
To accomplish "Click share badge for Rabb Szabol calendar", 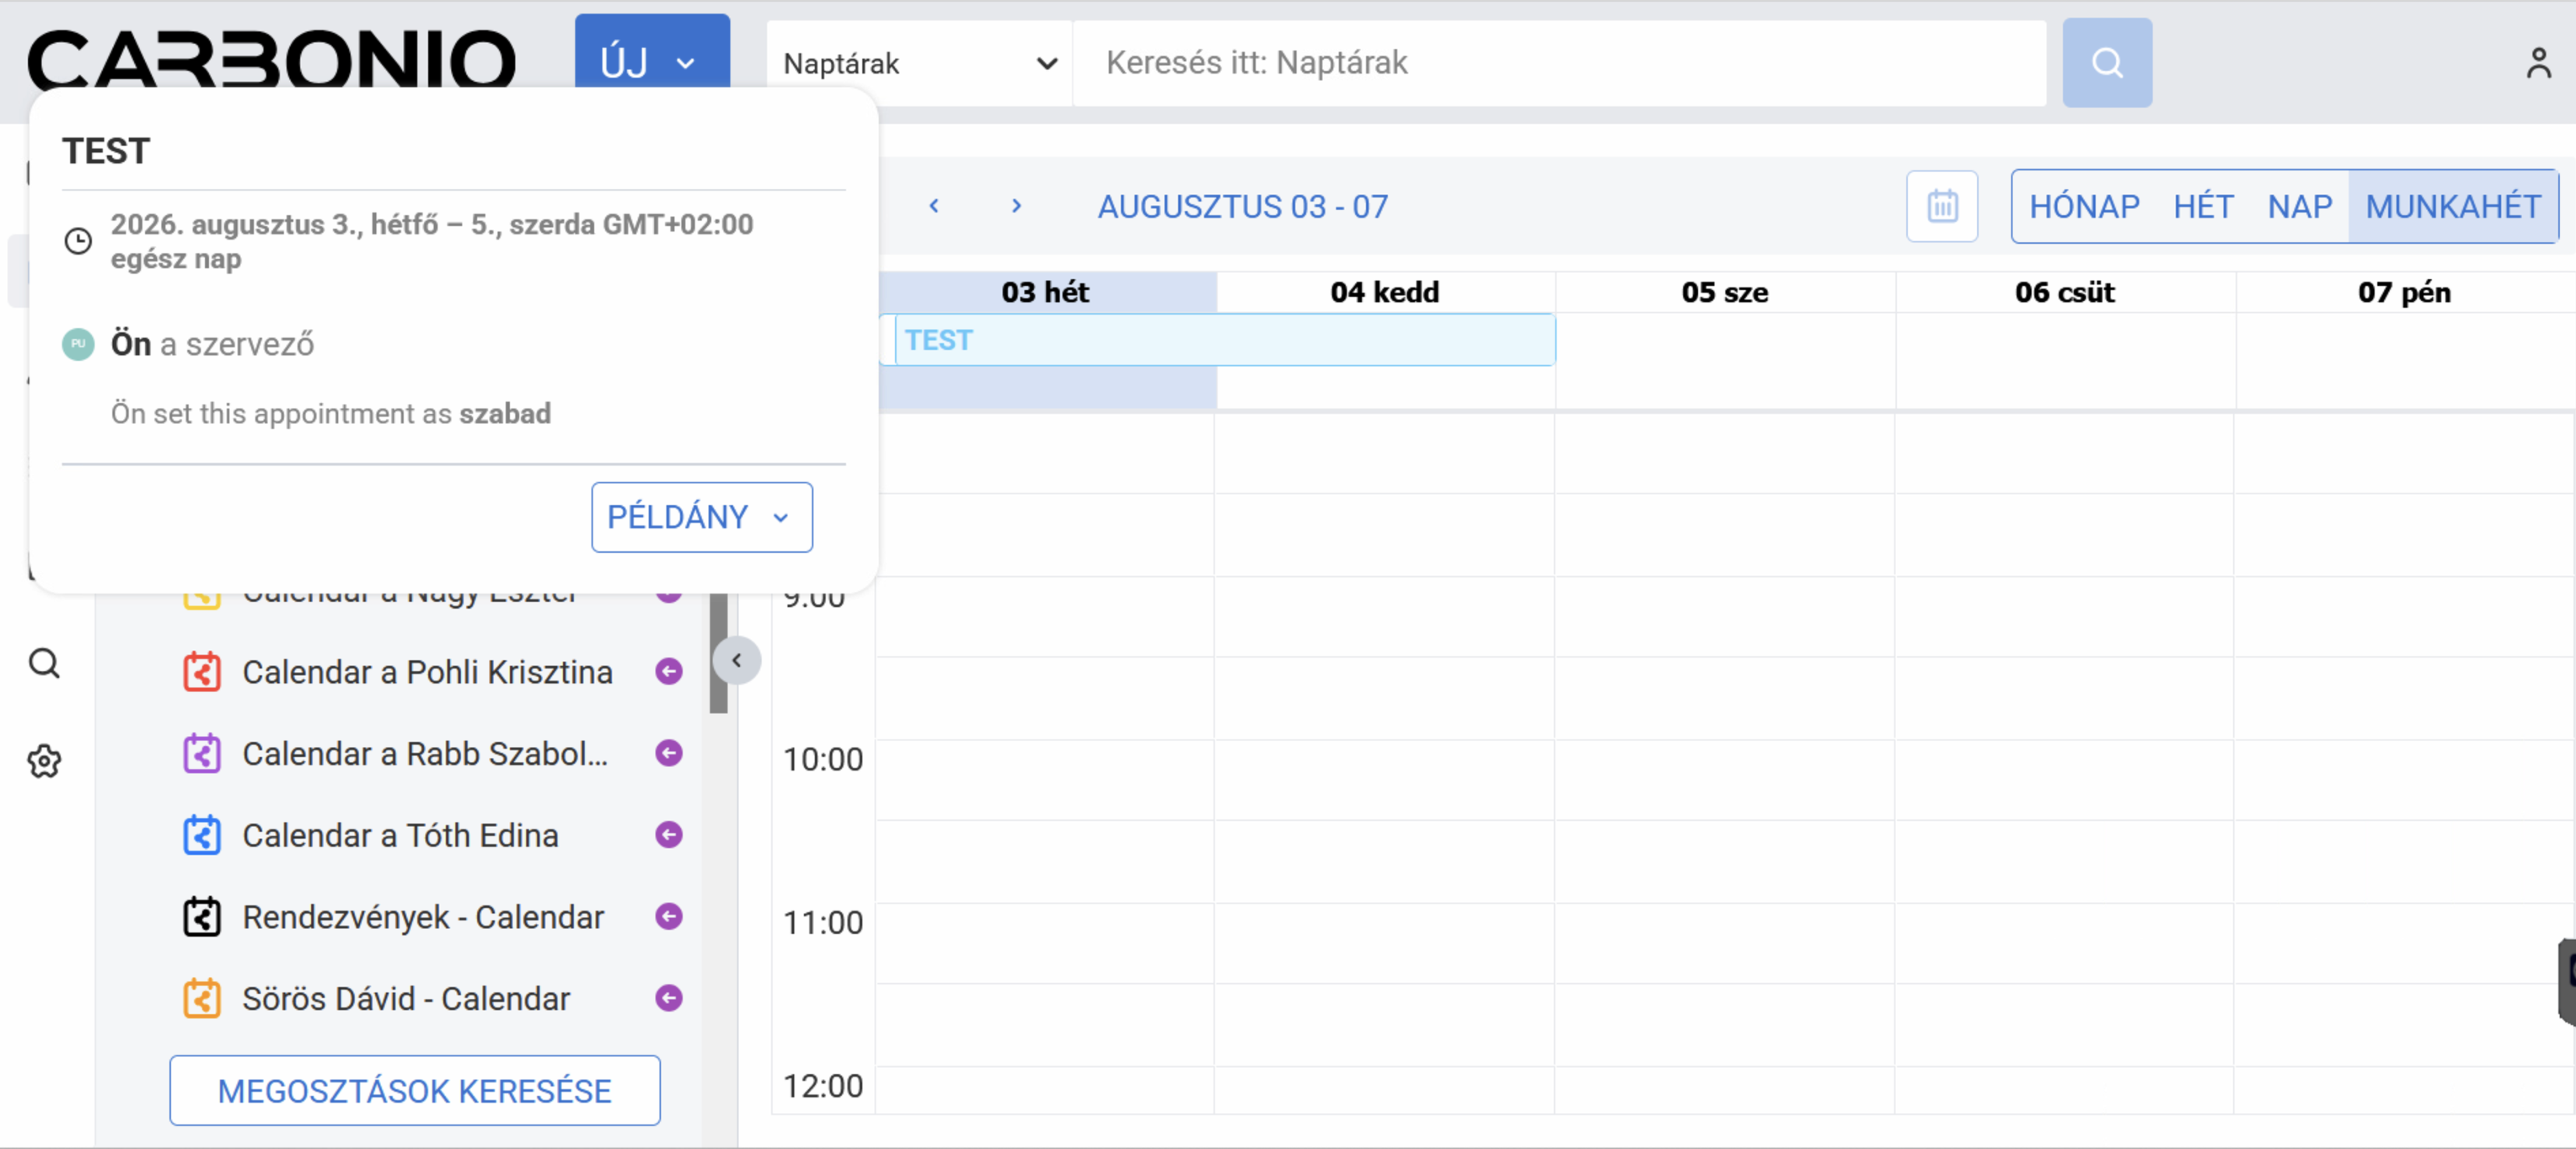I will coord(669,753).
